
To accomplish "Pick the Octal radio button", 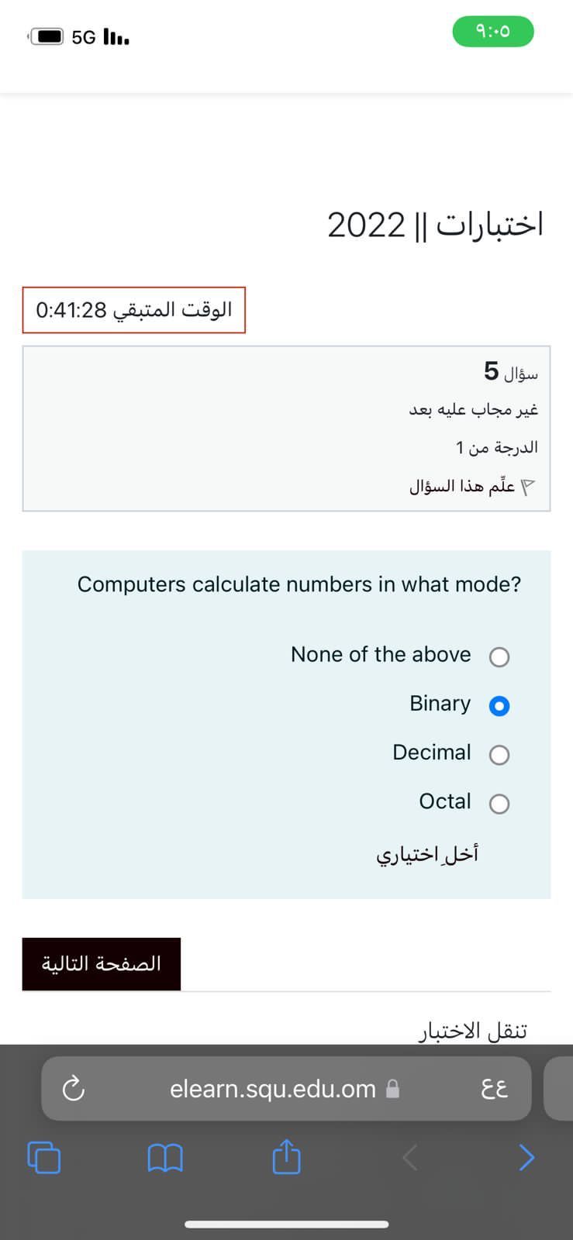I will click(499, 804).
